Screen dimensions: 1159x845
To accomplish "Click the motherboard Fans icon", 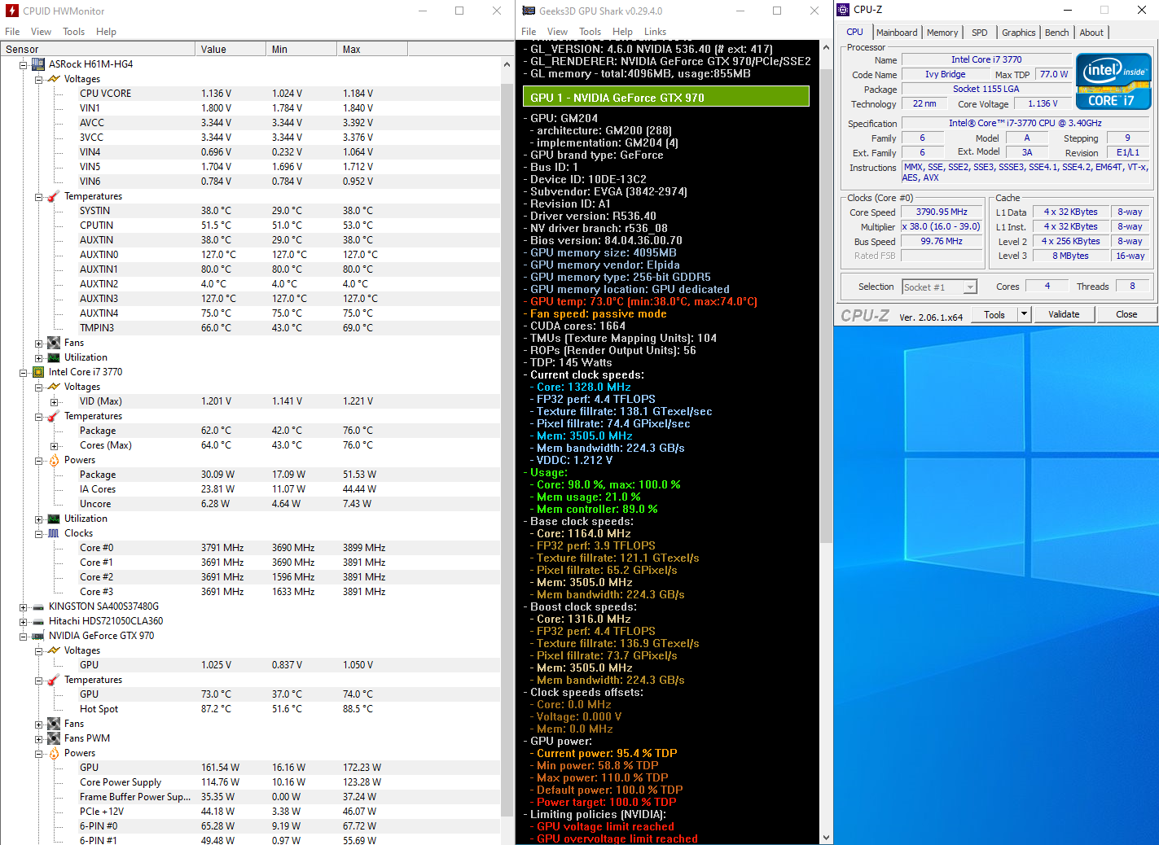I will [x=54, y=343].
